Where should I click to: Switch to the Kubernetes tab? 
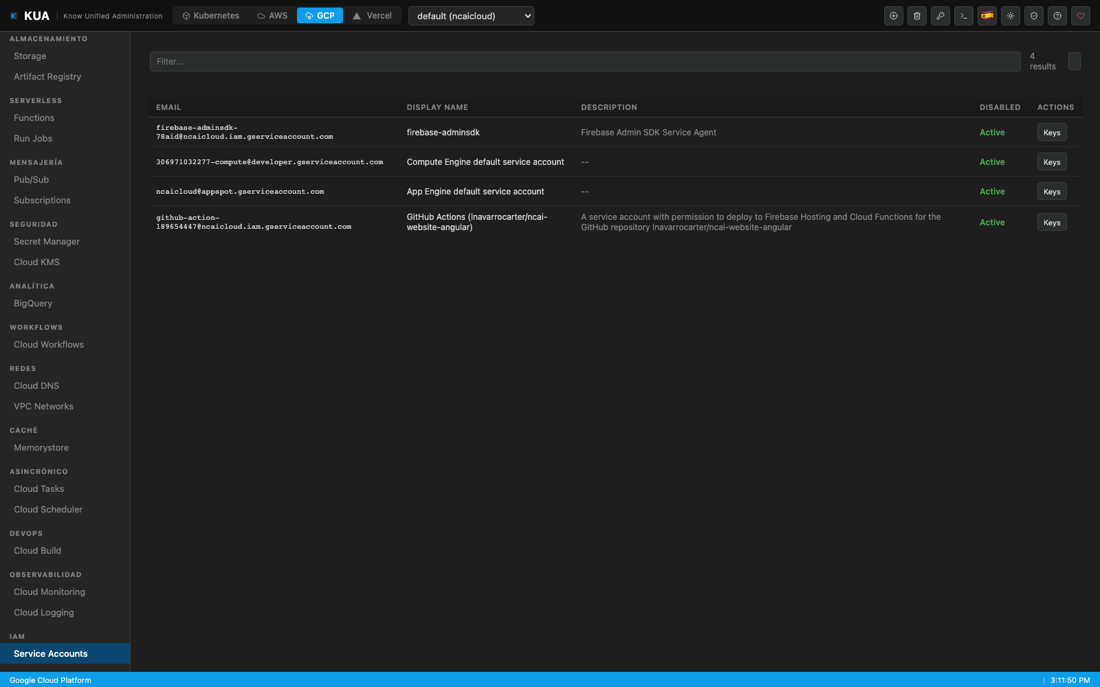click(x=210, y=16)
